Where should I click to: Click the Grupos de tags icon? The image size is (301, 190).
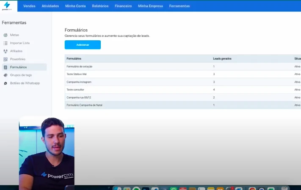coord(6,75)
